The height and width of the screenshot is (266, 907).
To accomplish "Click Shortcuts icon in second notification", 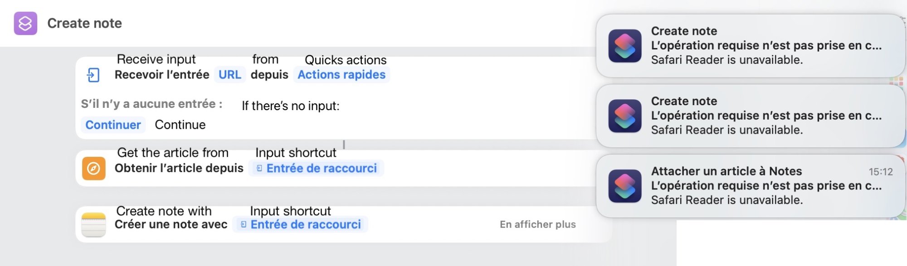I will click(x=625, y=116).
